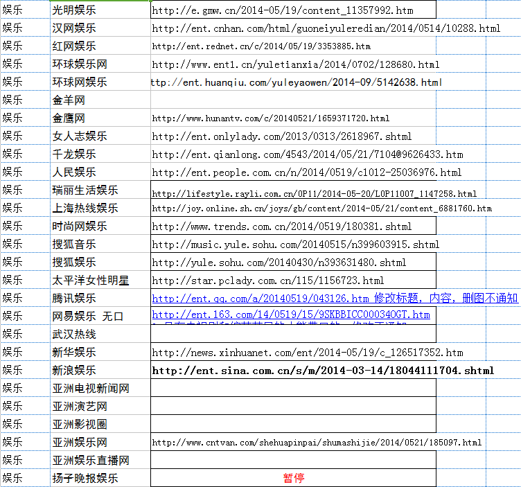
Task: Open the ent.163.com hyperlink in the 网易娱乐 row
Action: (291, 315)
